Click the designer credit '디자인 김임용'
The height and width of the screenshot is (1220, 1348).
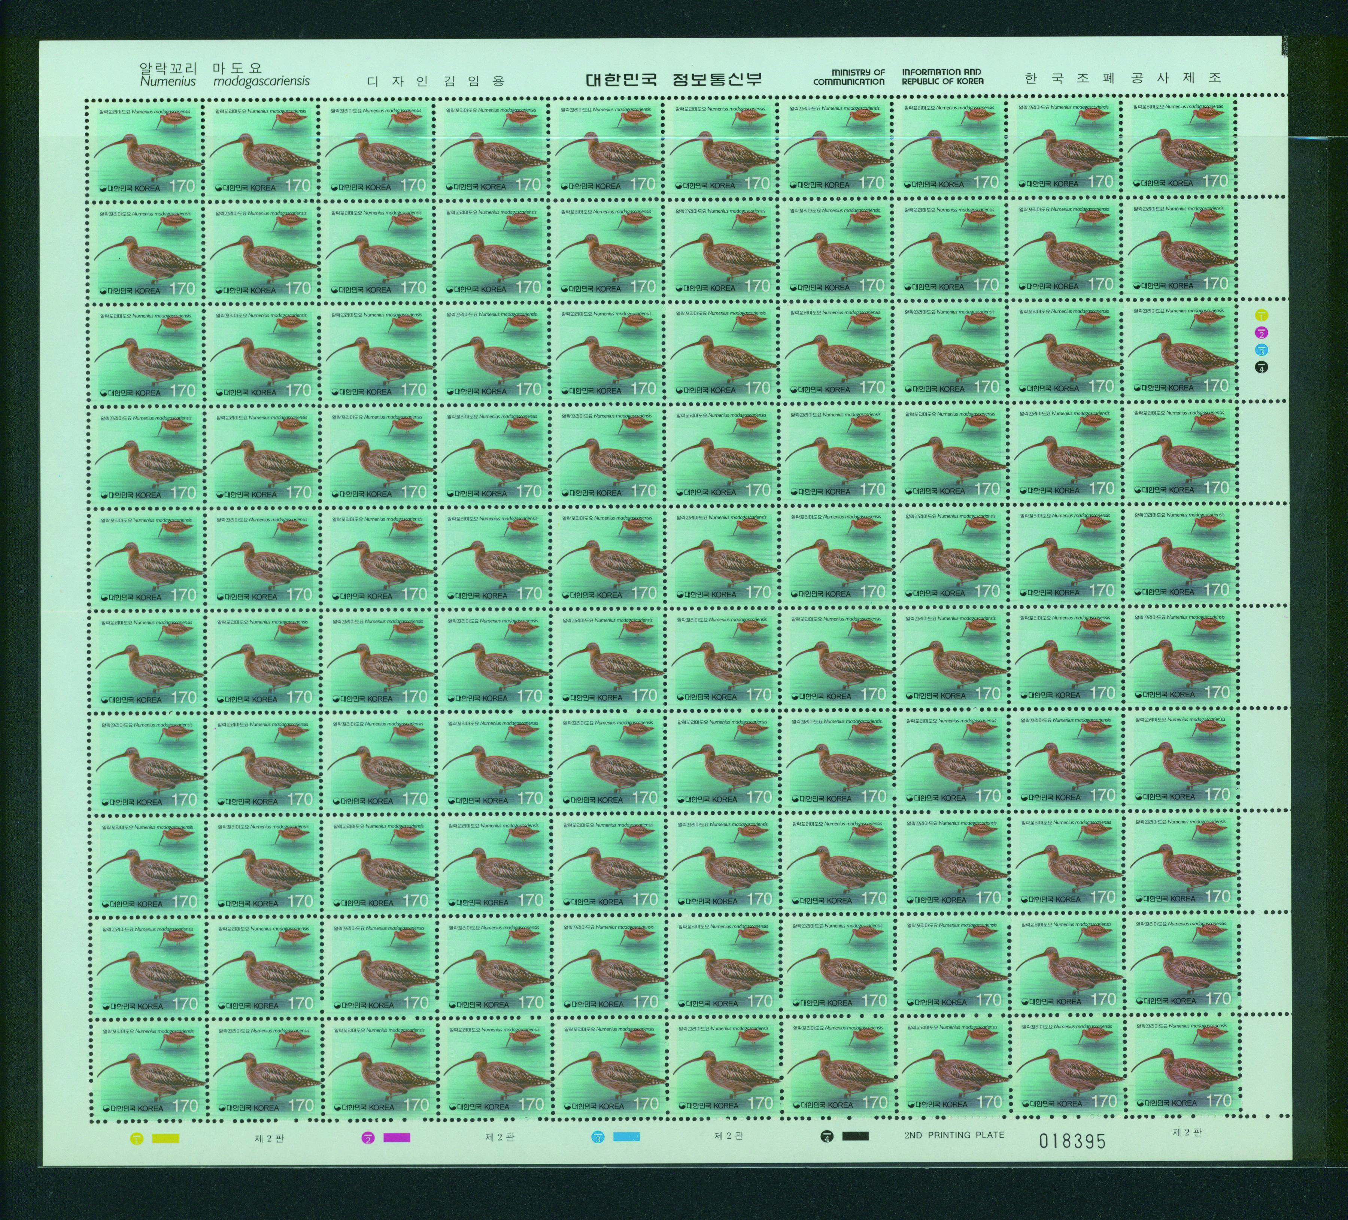point(435,82)
